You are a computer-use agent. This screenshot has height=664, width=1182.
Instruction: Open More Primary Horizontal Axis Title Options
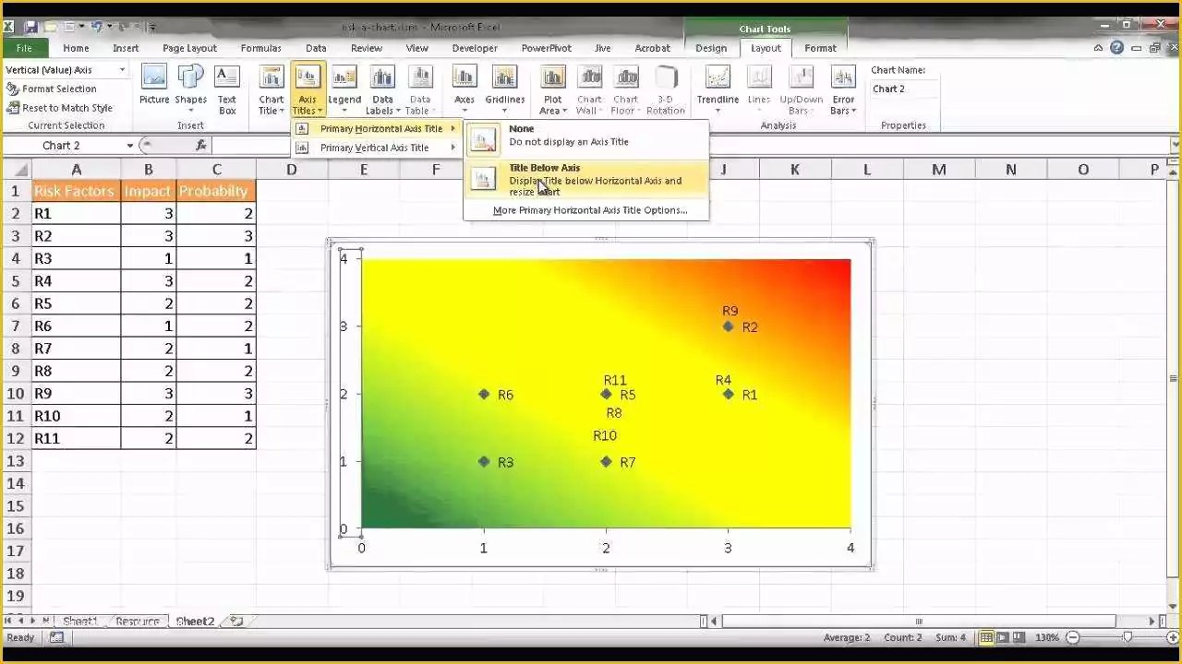(589, 210)
